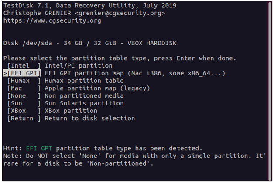
Task: Click the Disk /dev/sda info line
Action: pyautogui.click(x=90, y=43)
